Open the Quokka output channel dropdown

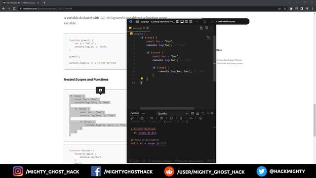(172, 113)
